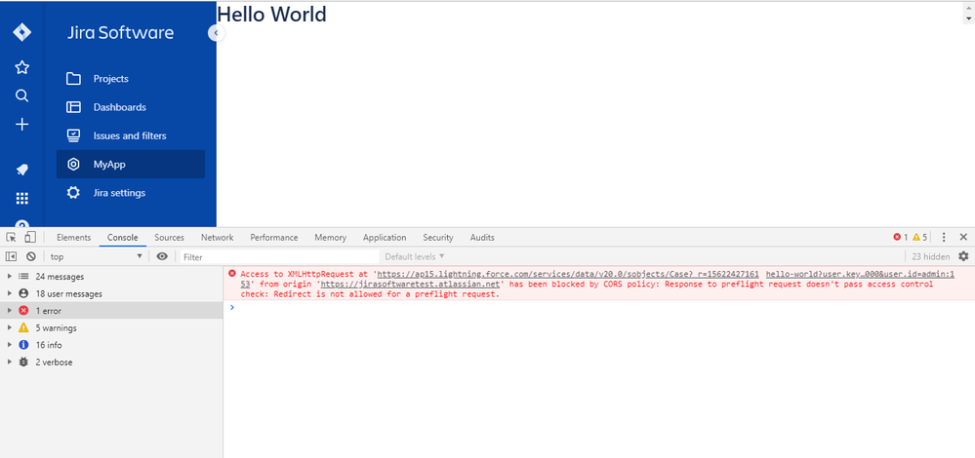Toggle the device toolbar icon in DevTools
This screenshot has width=975, height=458.
tap(30, 237)
